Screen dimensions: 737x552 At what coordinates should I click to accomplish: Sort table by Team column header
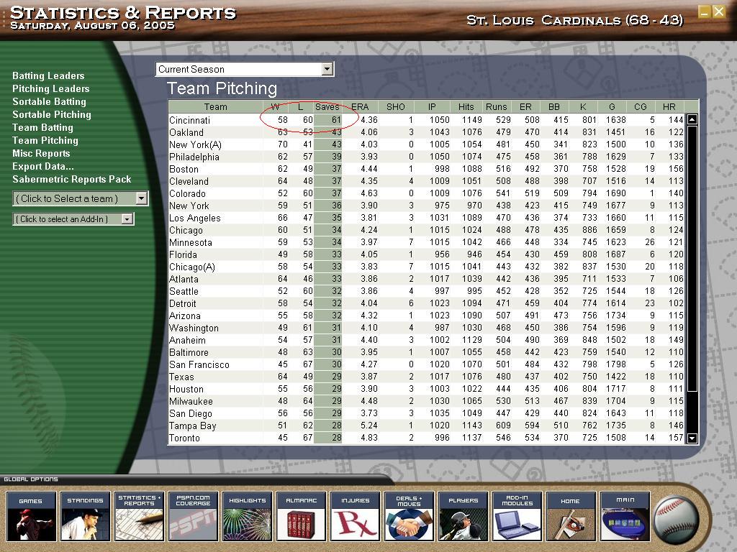(216, 106)
